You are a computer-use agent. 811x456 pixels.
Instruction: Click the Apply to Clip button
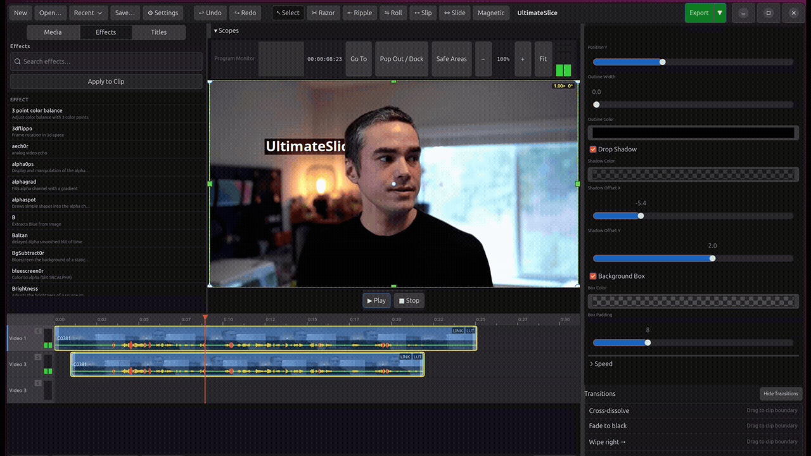tap(106, 82)
